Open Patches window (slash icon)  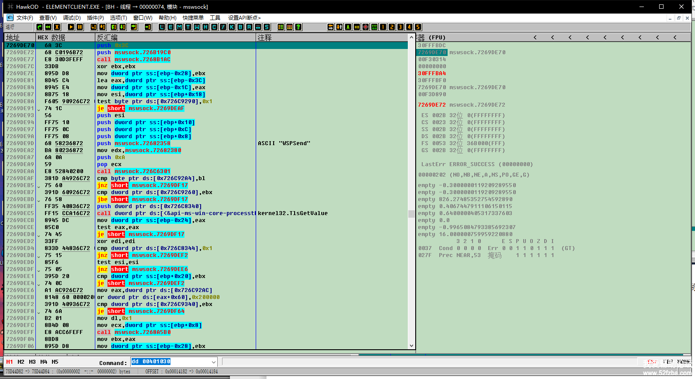(x=223, y=27)
